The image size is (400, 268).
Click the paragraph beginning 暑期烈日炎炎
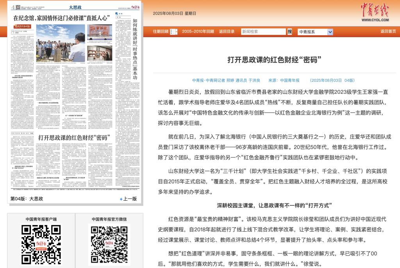click(x=273, y=108)
